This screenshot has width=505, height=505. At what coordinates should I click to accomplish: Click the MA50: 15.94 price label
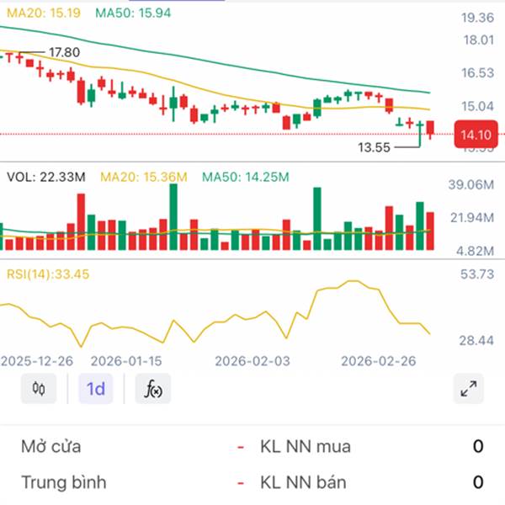pyautogui.click(x=133, y=13)
